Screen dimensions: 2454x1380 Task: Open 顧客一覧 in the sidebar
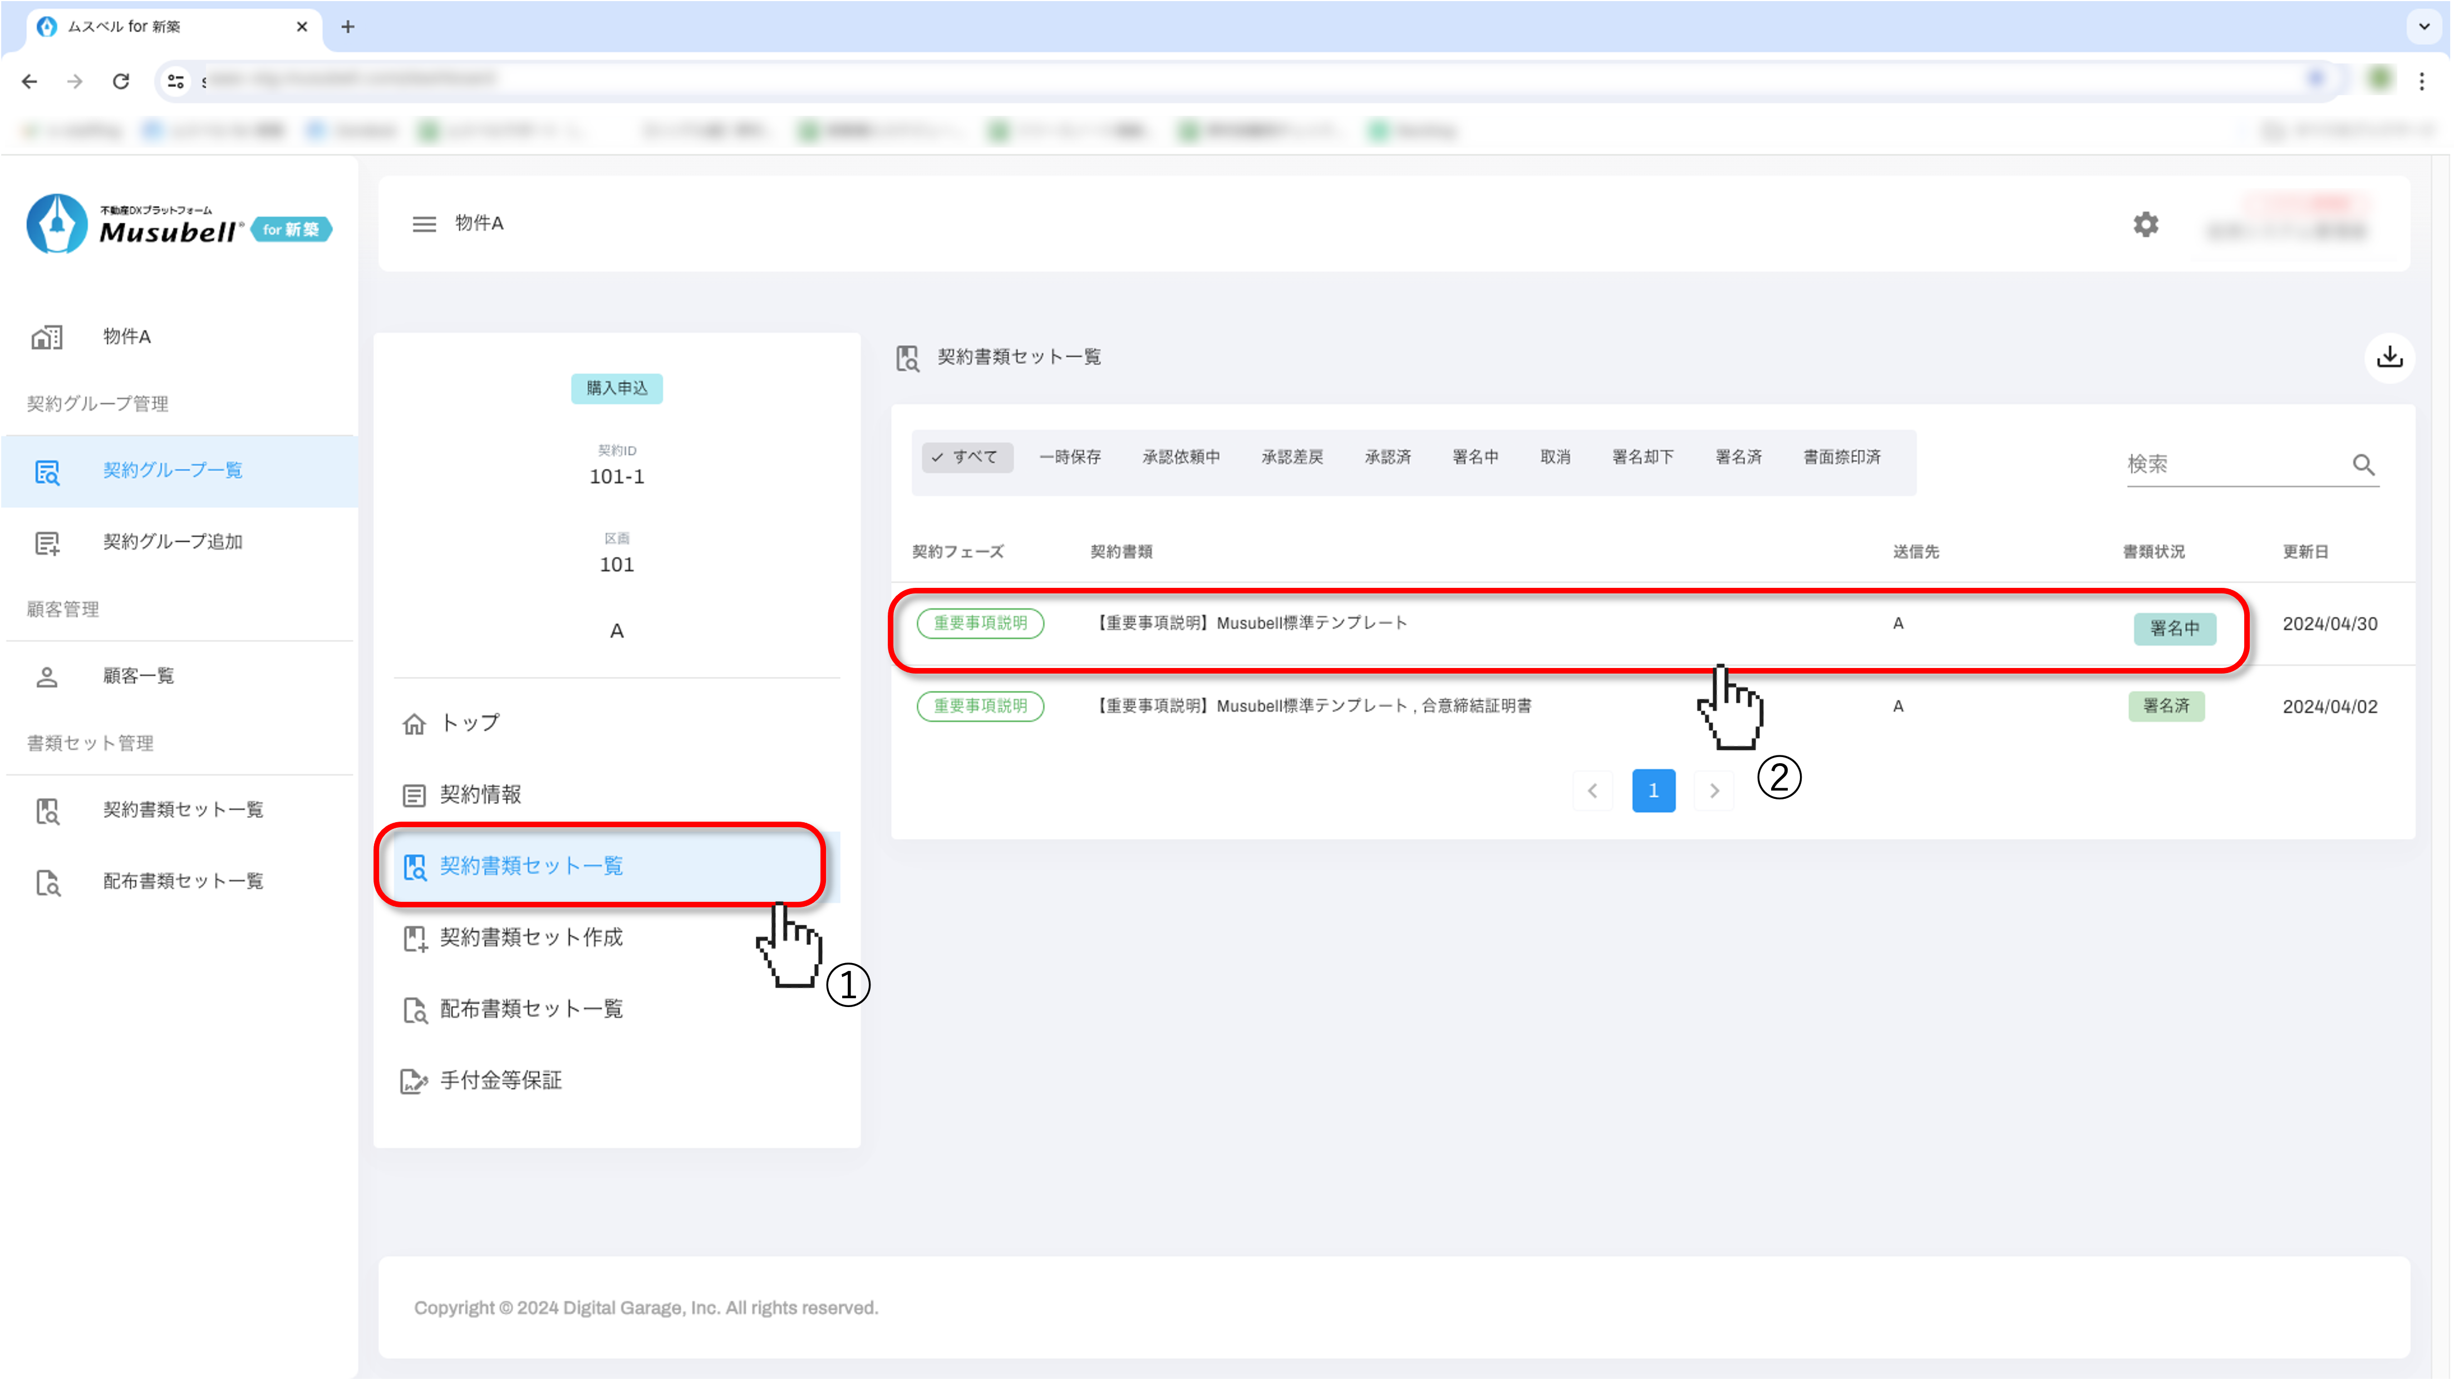click(x=138, y=676)
